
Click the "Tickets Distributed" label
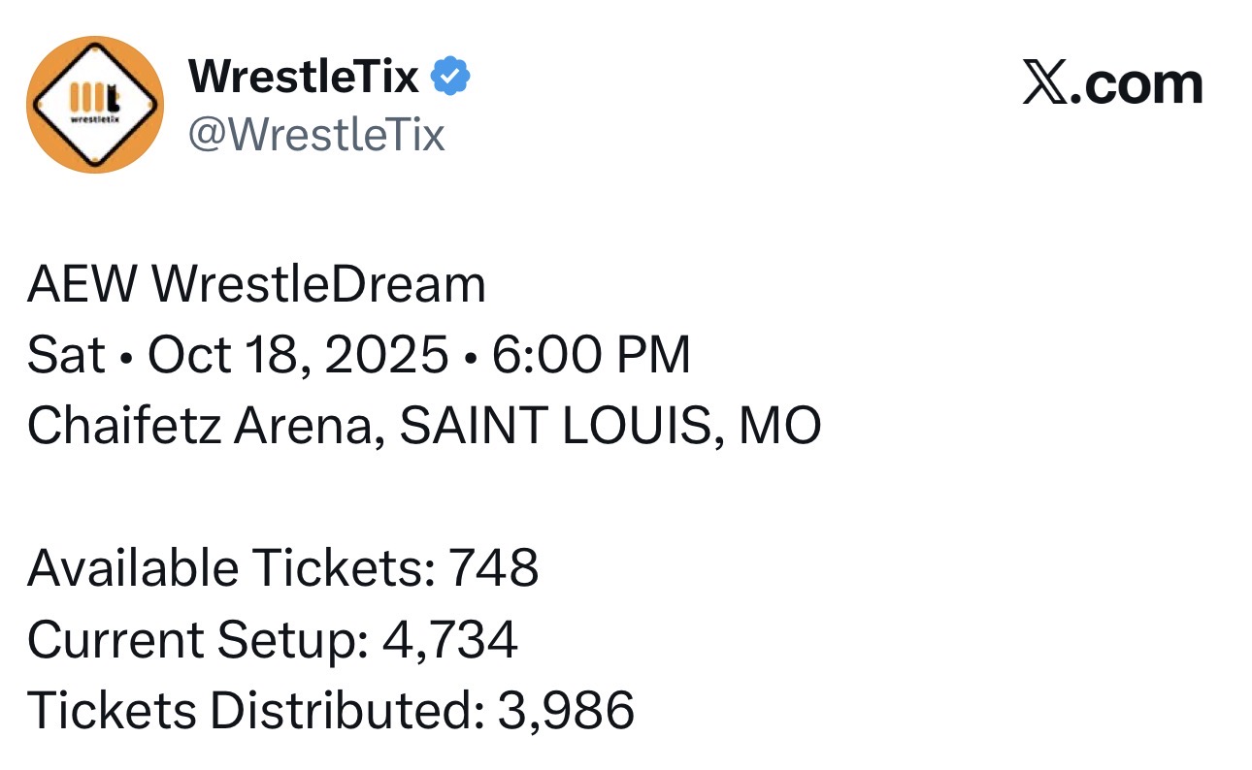(x=255, y=711)
